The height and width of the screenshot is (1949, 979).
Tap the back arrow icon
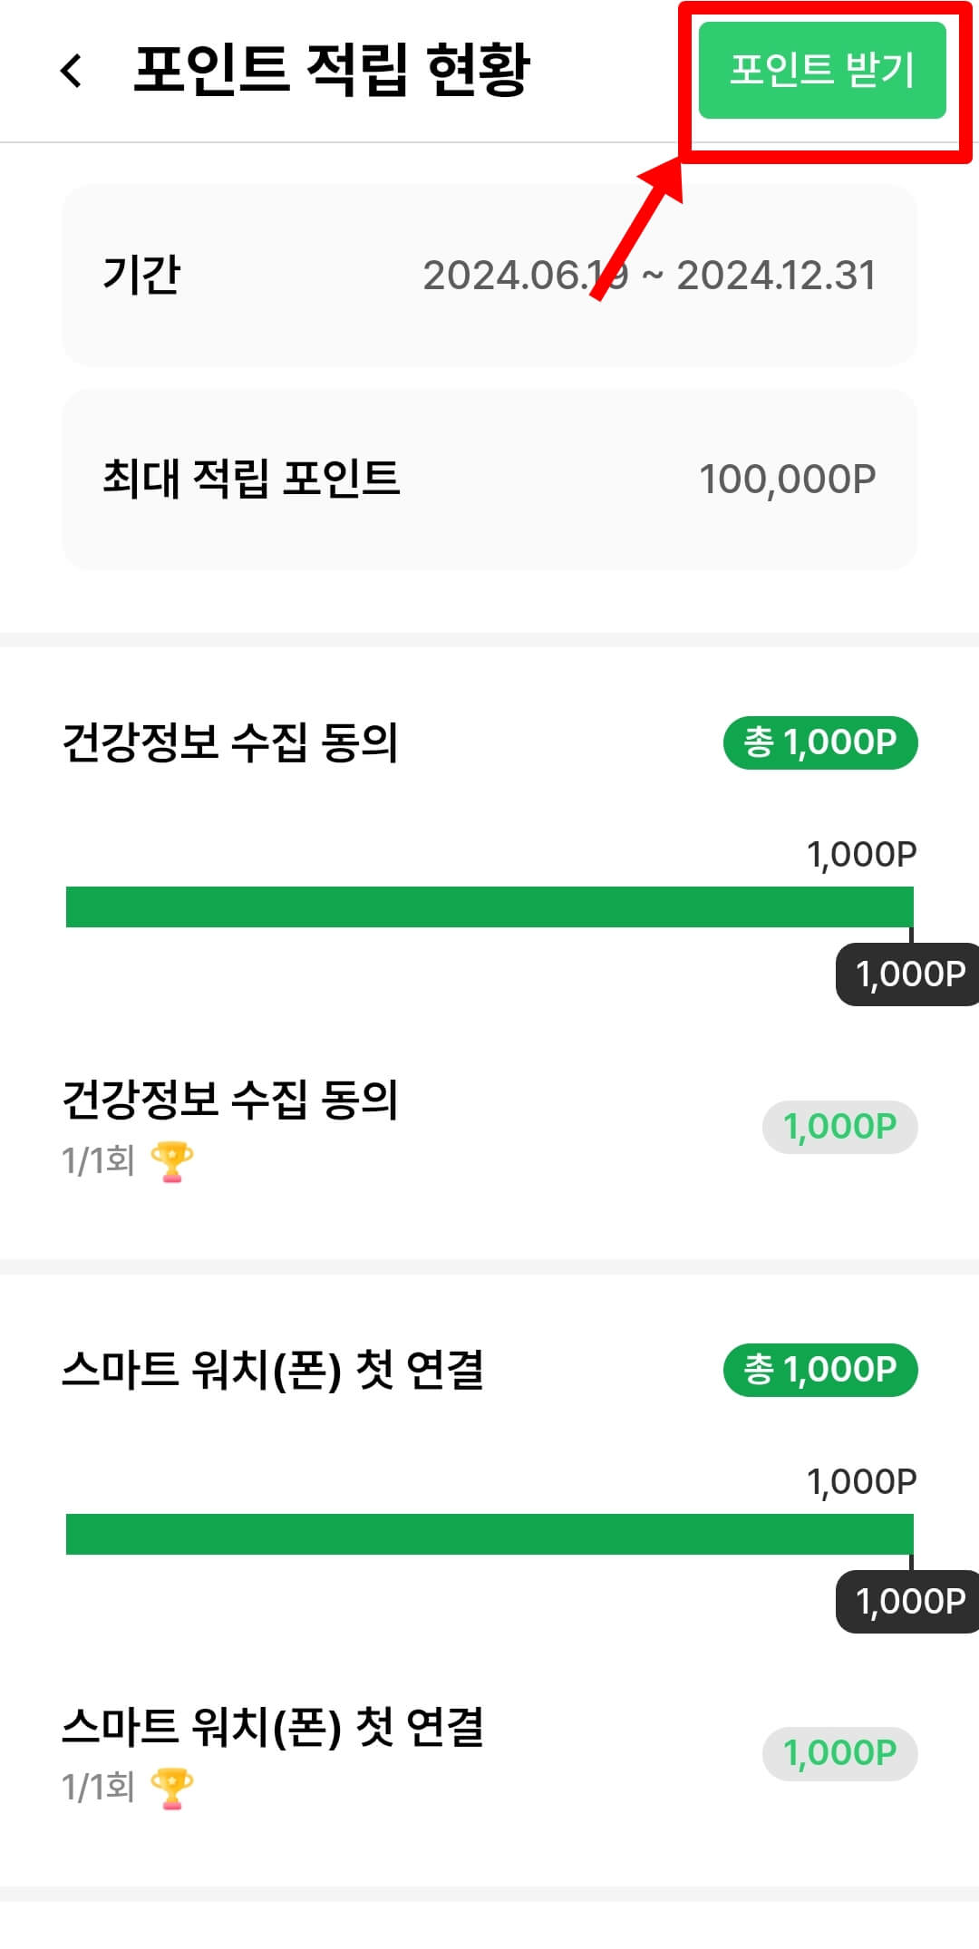tap(72, 70)
